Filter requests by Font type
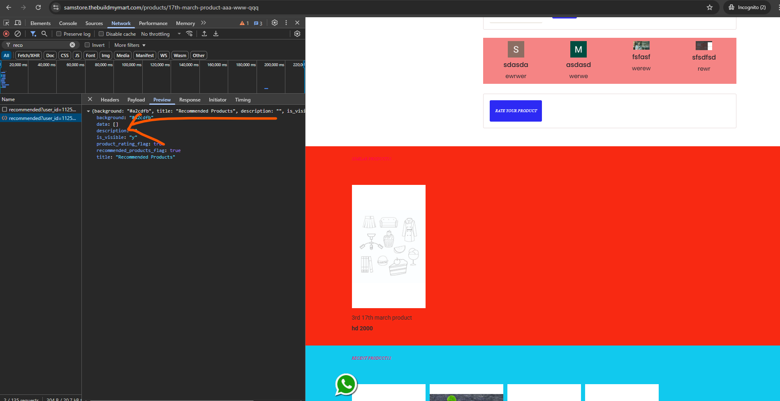Viewport: 780px width, 401px height. click(x=90, y=55)
